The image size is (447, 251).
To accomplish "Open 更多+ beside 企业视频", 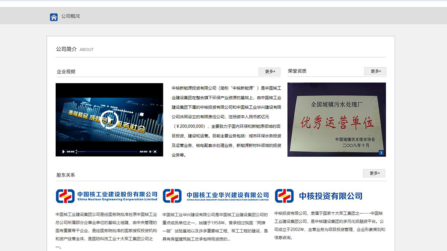I will [269, 71].
